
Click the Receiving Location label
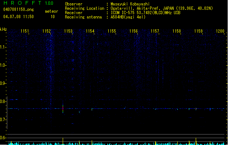84,8
